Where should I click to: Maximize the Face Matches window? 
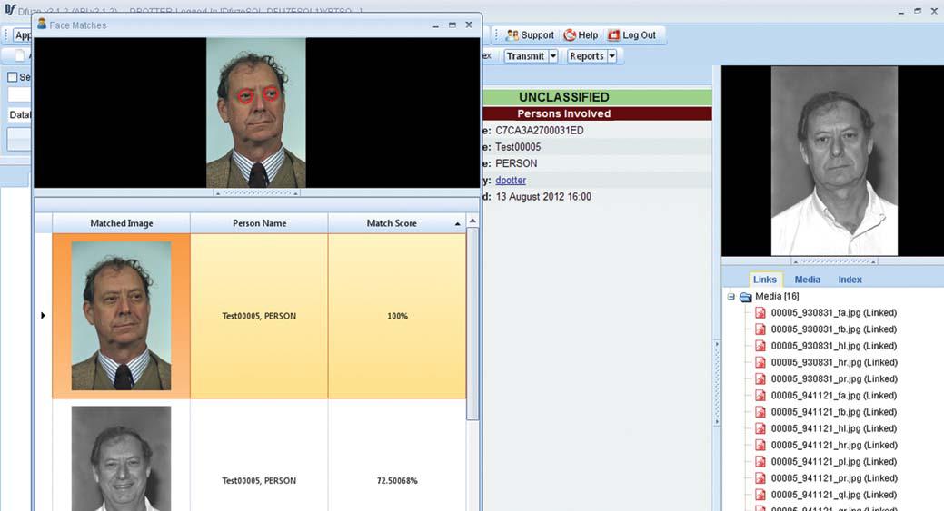[x=452, y=25]
